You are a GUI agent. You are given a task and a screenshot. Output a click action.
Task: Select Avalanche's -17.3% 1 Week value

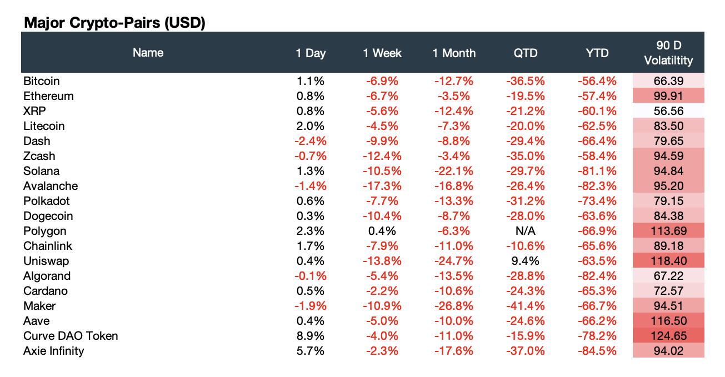[x=382, y=186]
